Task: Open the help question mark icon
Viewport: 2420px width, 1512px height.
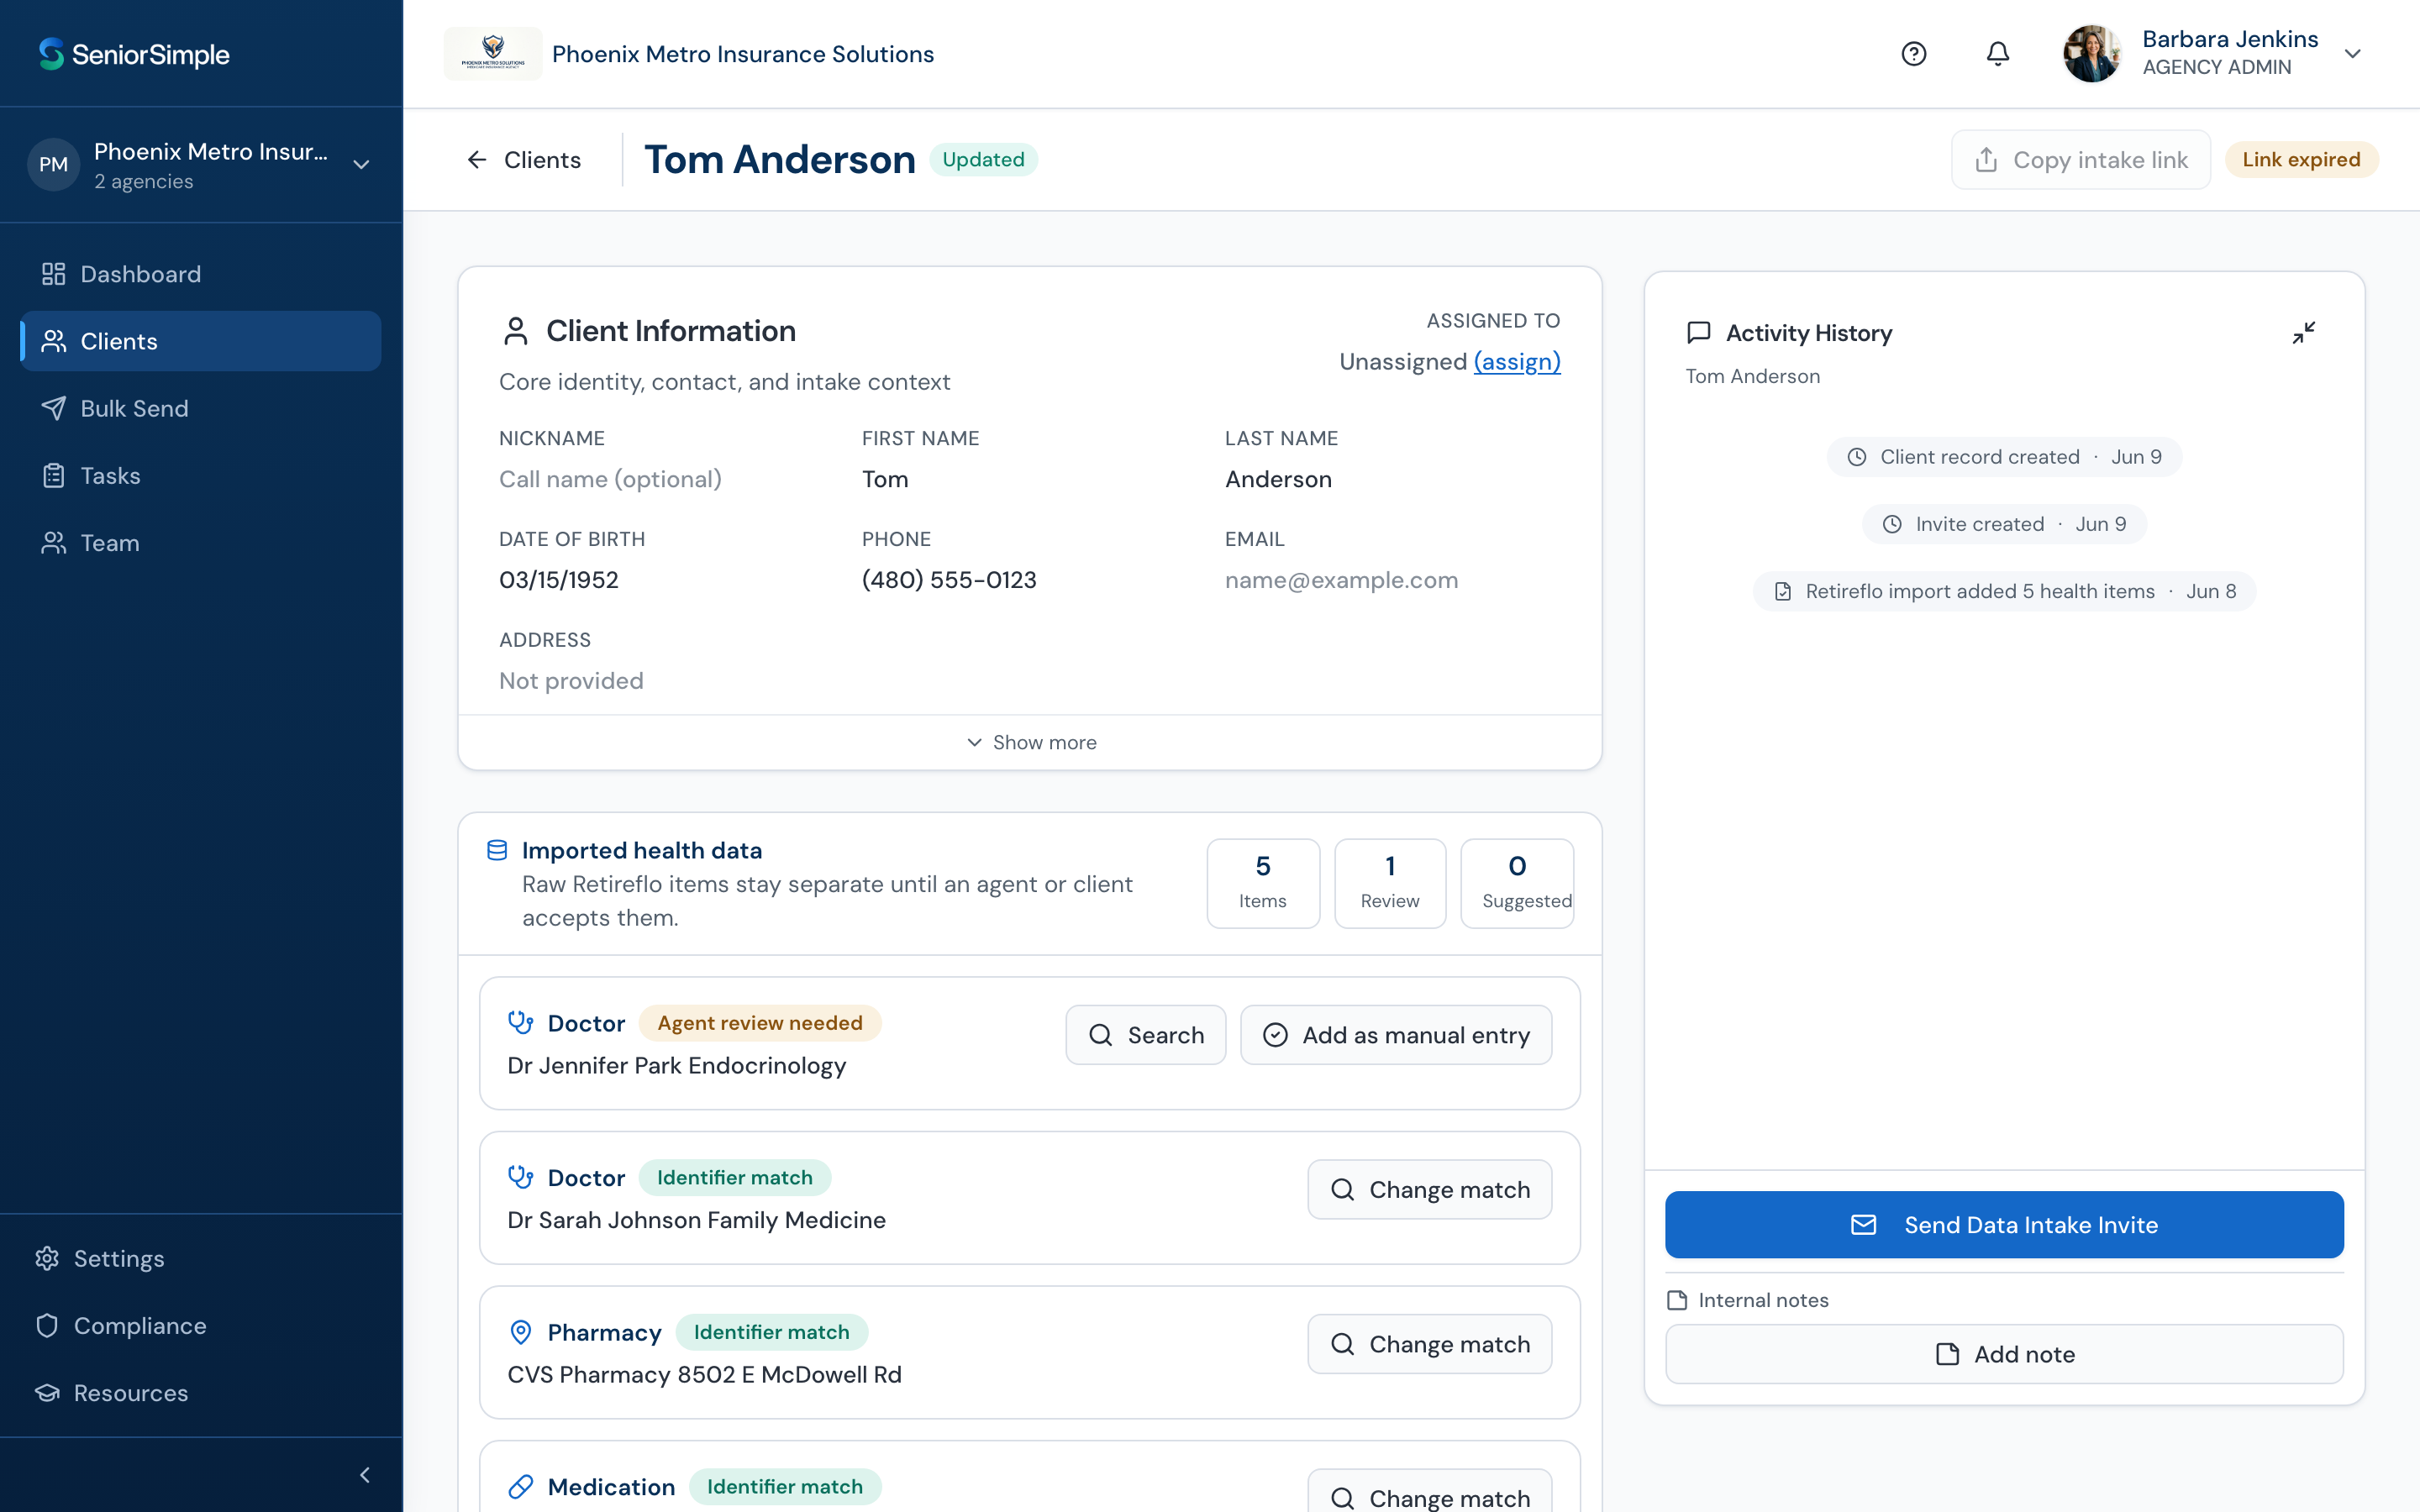Action: point(1913,54)
